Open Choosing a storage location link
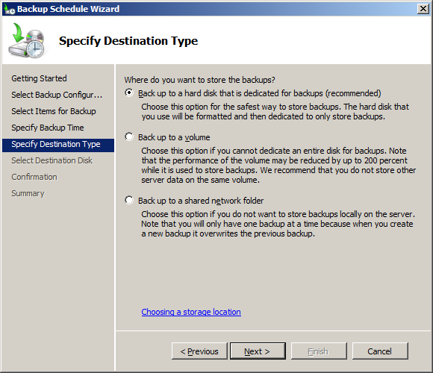Image resolution: width=433 pixels, height=373 pixels. [191, 312]
